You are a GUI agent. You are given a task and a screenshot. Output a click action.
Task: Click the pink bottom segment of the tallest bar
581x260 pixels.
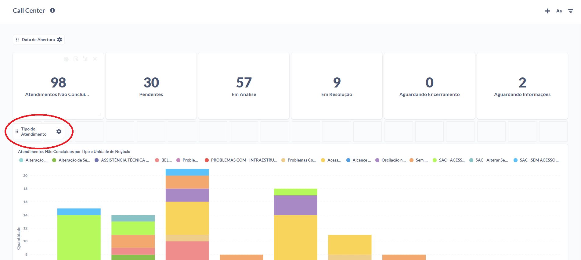[187, 251]
